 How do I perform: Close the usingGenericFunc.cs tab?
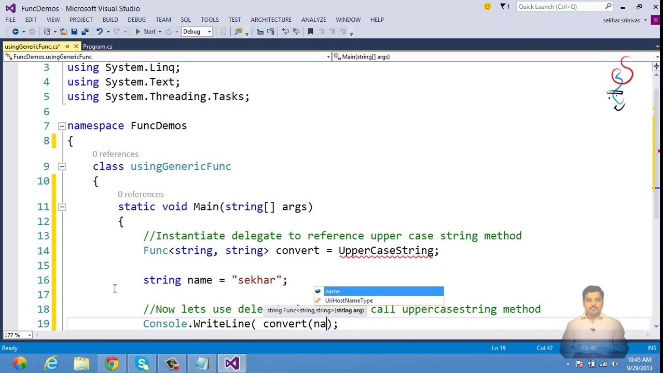pos(76,47)
